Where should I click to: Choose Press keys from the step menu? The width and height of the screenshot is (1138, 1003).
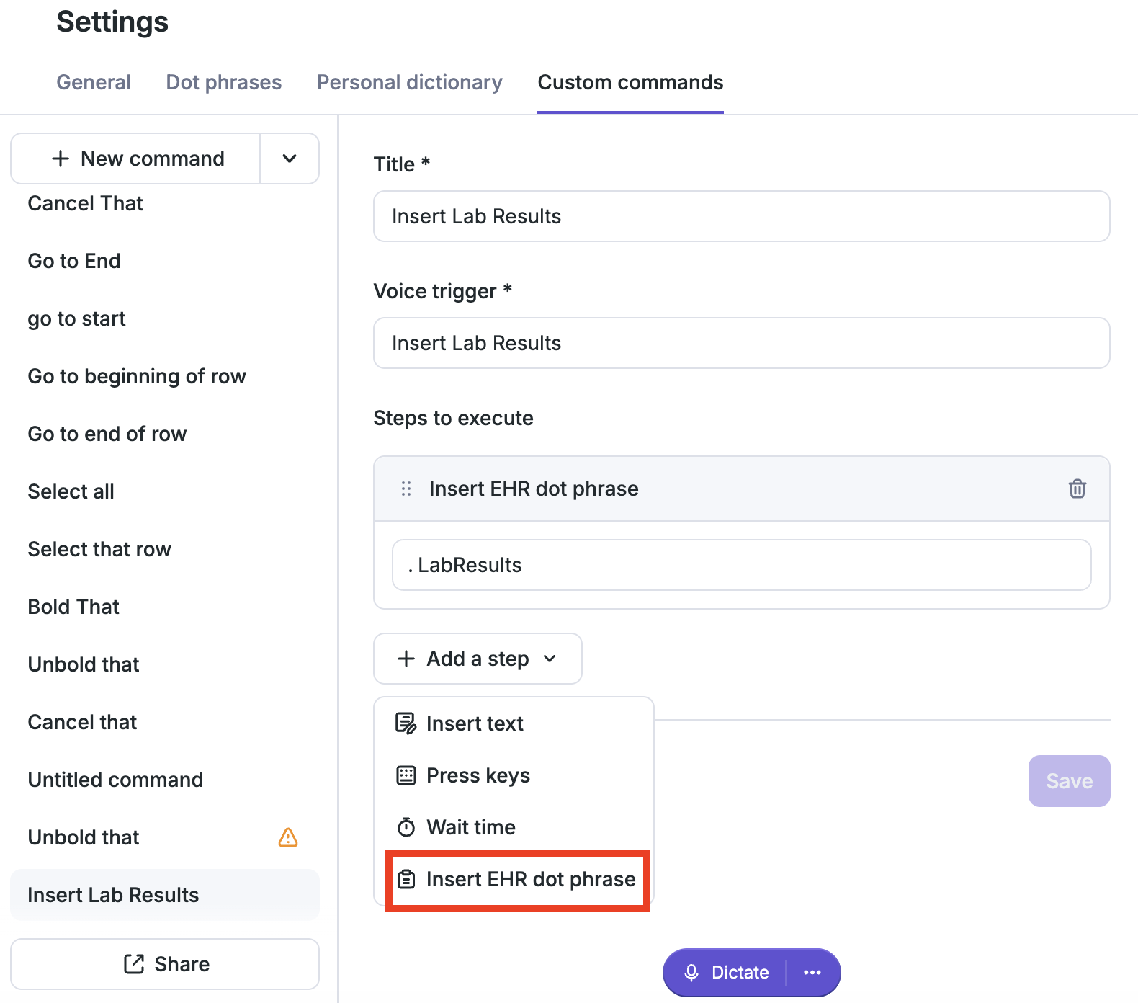(x=478, y=775)
